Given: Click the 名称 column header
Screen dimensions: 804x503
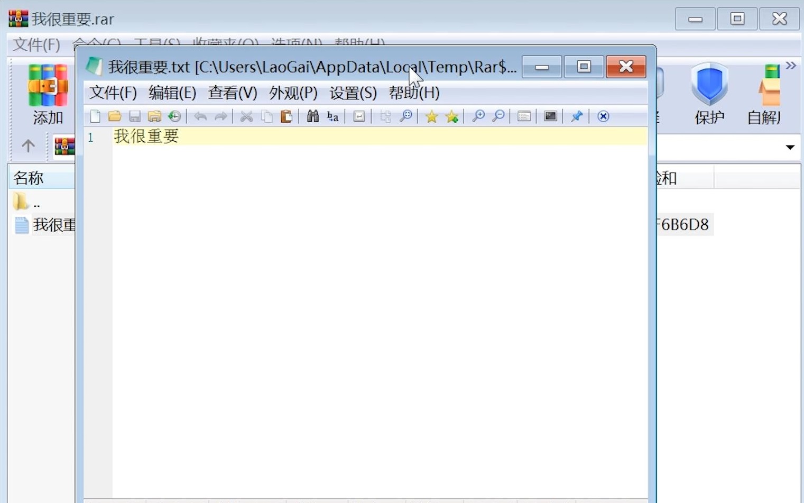Looking at the screenshot, I should (42, 178).
